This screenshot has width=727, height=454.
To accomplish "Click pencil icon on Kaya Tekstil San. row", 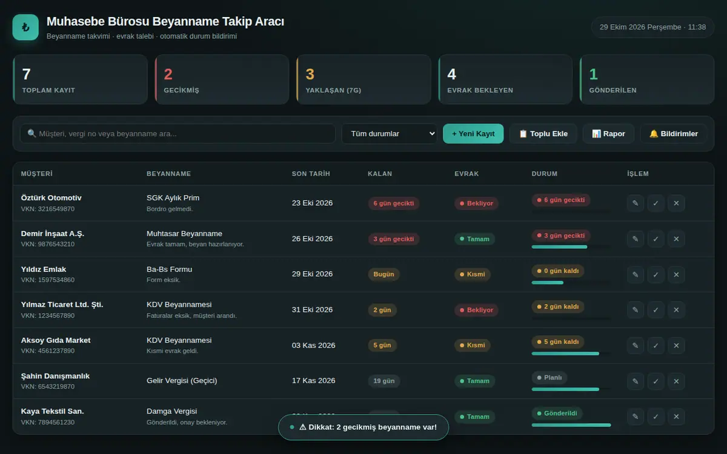I will tap(636, 416).
